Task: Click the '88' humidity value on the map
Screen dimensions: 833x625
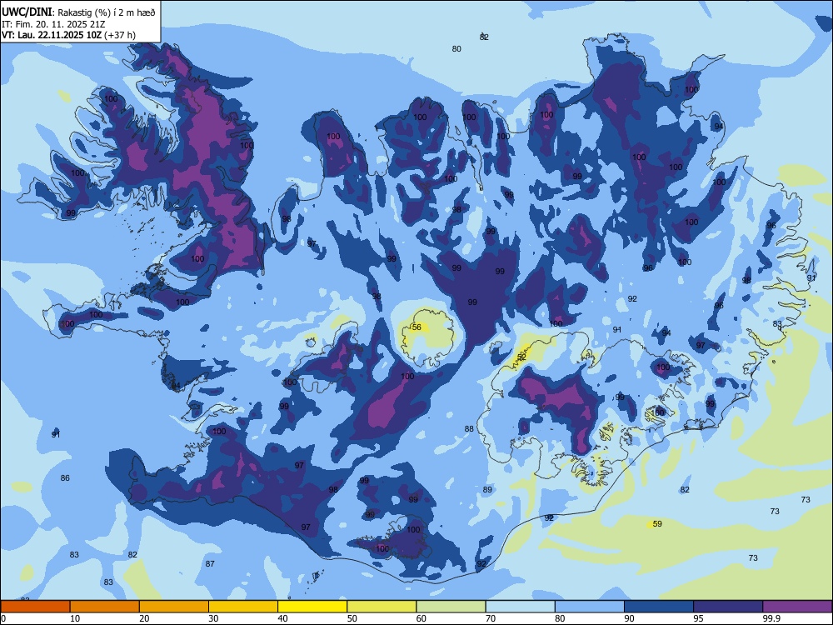Action: (468, 429)
